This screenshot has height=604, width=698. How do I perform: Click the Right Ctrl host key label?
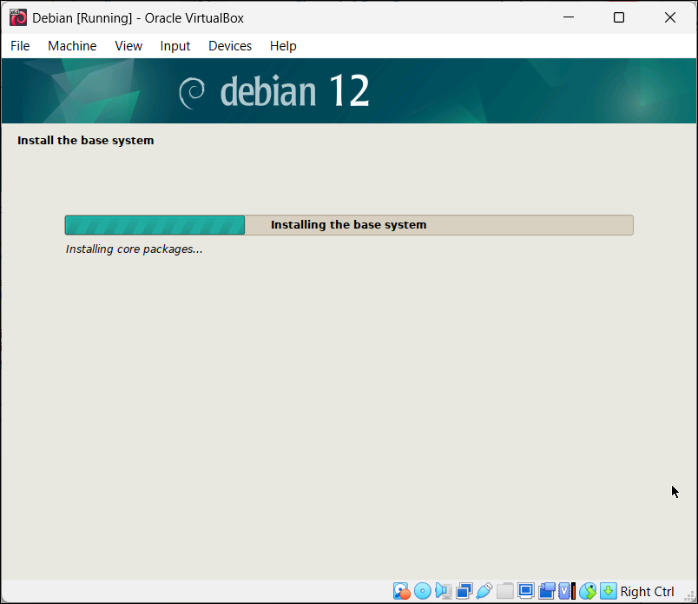(x=647, y=592)
